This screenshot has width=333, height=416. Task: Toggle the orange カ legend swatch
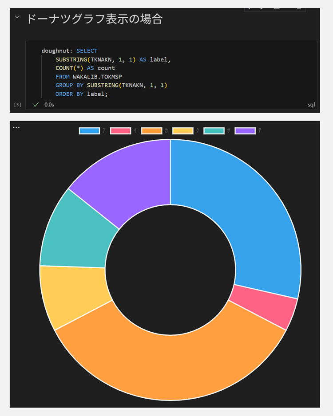152,131
